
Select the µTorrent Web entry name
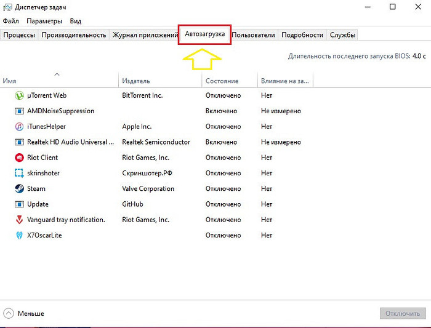47,95
